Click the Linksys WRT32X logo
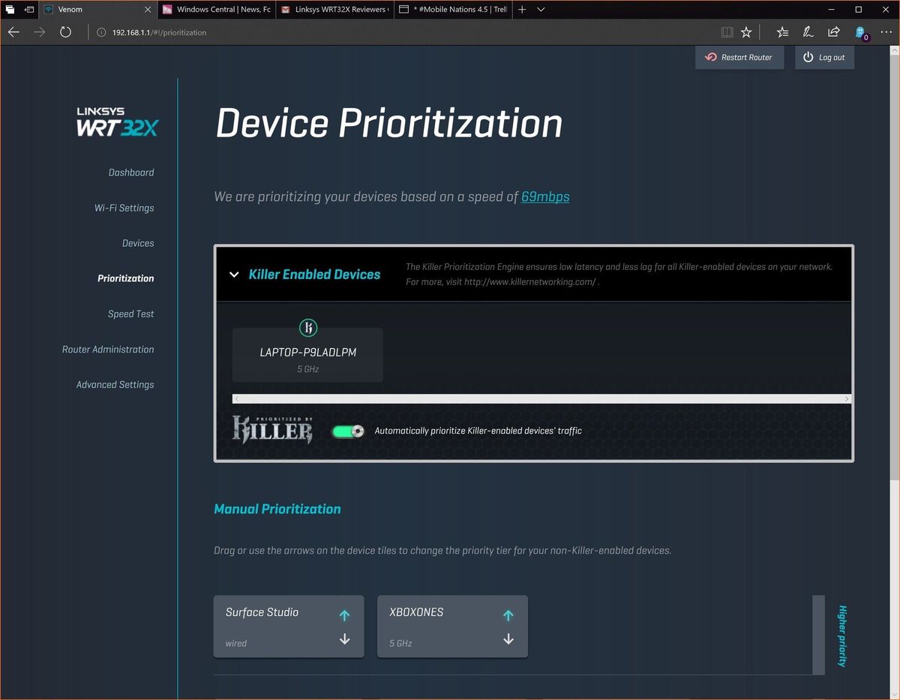The image size is (900, 700). pos(118,122)
